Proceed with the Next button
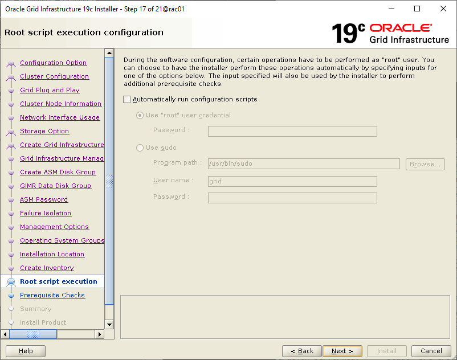Image resolution: width=457 pixels, height=360 pixels. pyautogui.click(x=342, y=351)
